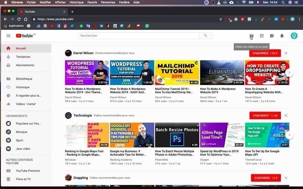Screen dimensions: 303x189
Task: Open Musique channel in sidebar
Action: point(26,132)
